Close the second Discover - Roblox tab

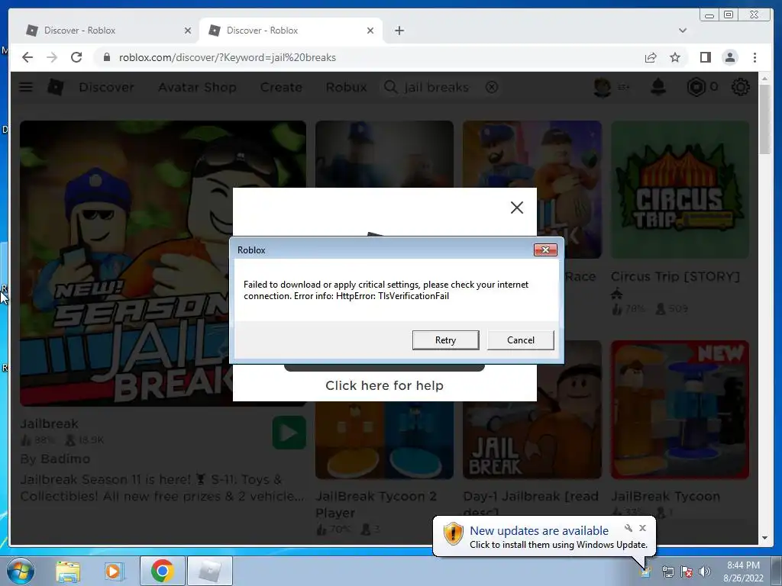(370, 31)
